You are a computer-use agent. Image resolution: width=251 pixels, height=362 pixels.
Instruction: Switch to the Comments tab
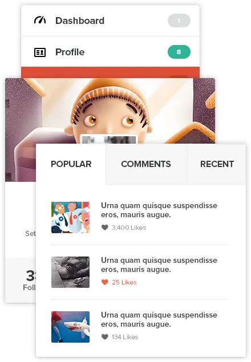[x=146, y=164]
